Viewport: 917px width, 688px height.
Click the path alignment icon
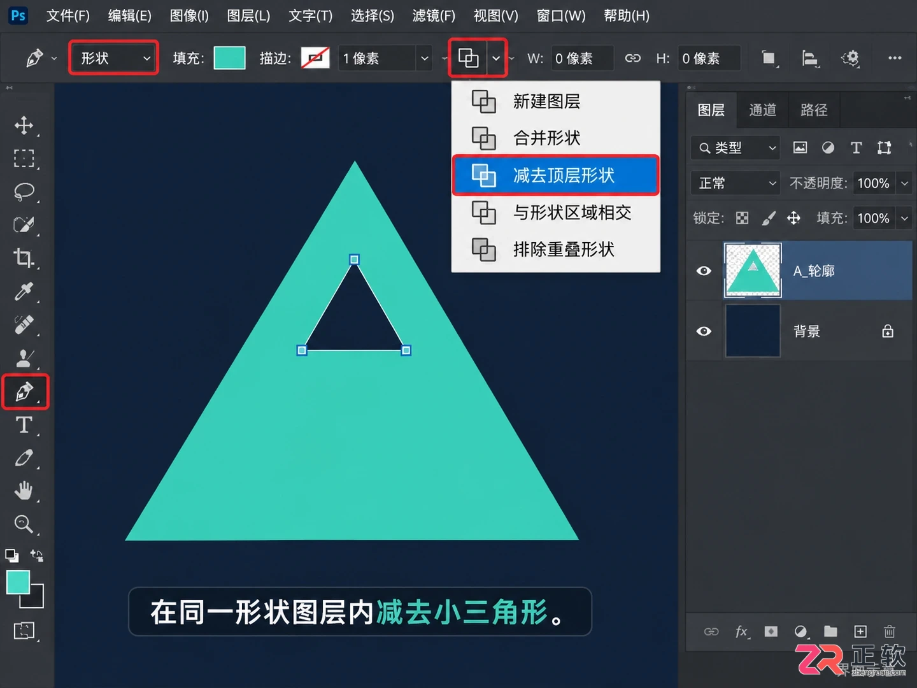[x=809, y=59]
